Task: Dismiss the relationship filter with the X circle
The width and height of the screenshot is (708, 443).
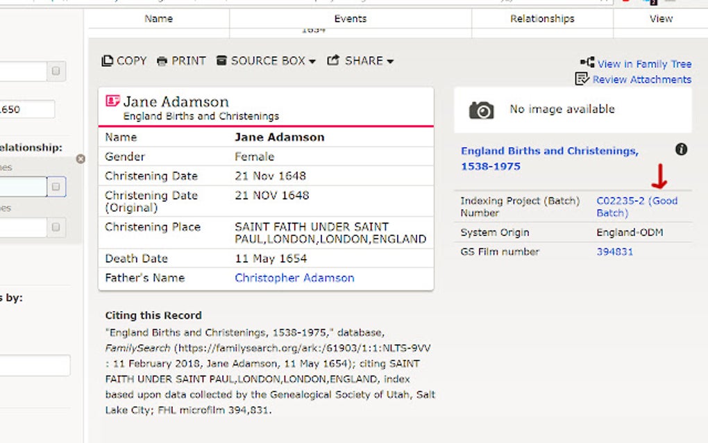Action: (81, 158)
